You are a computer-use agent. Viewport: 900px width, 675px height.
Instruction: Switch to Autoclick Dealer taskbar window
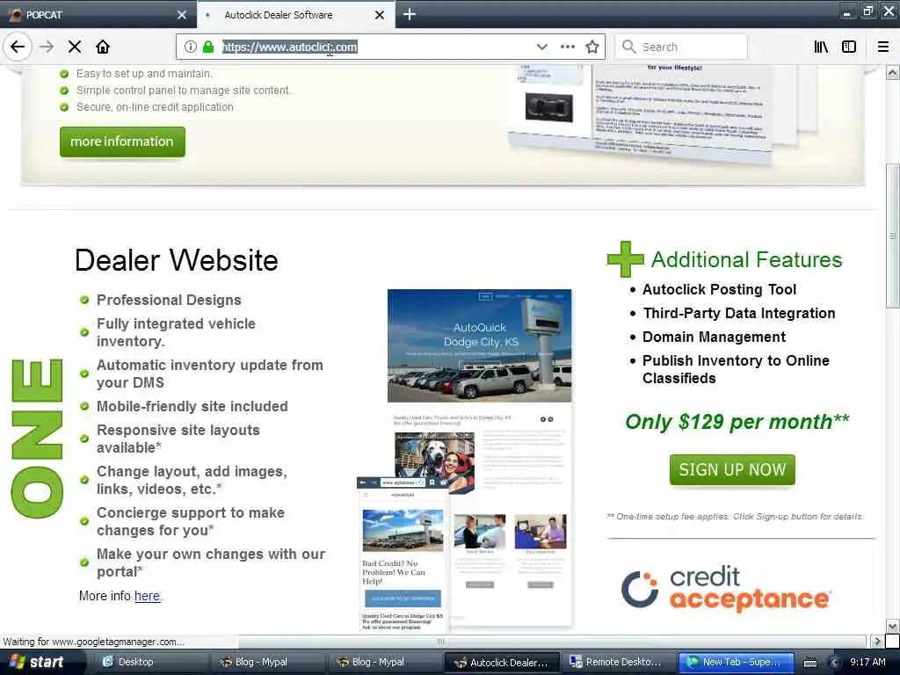(502, 662)
